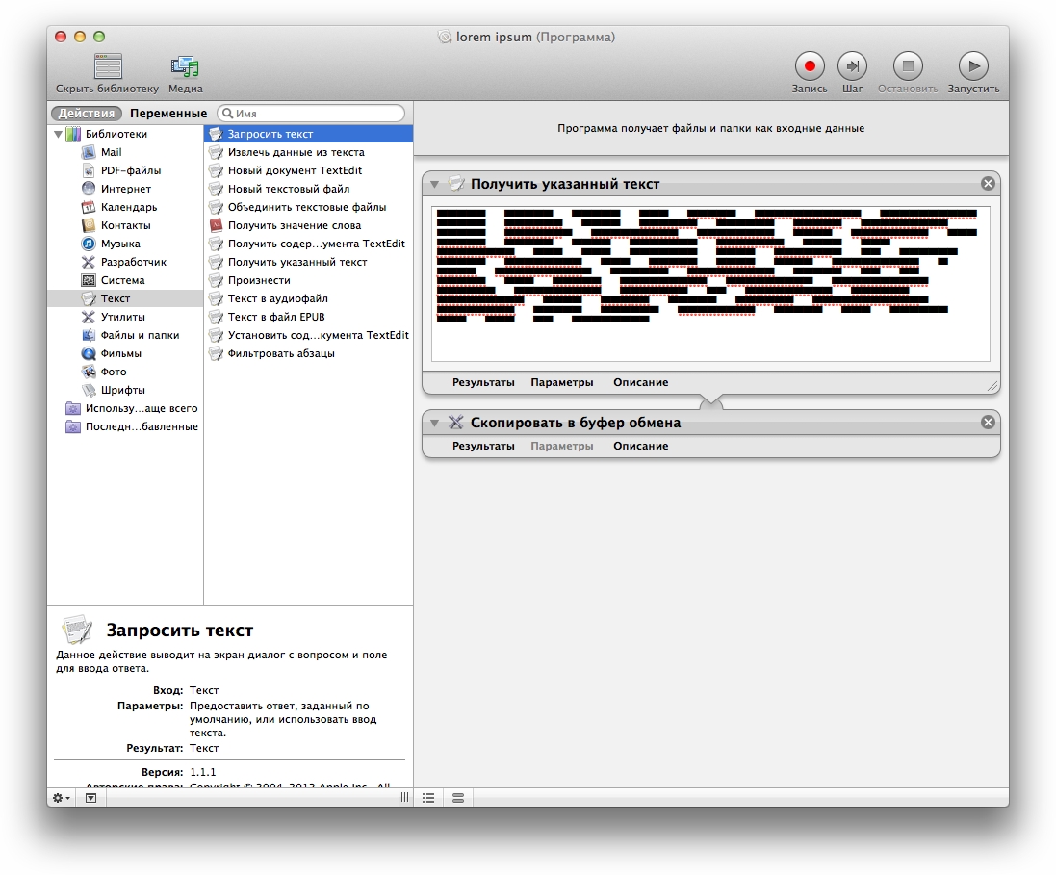Collapse the Библиотеки tree
Viewport: 1056px width, 875px height.
(x=58, y=134)
